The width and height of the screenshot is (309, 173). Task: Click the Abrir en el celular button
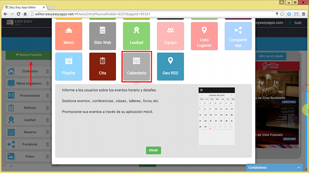pos(271,56)
